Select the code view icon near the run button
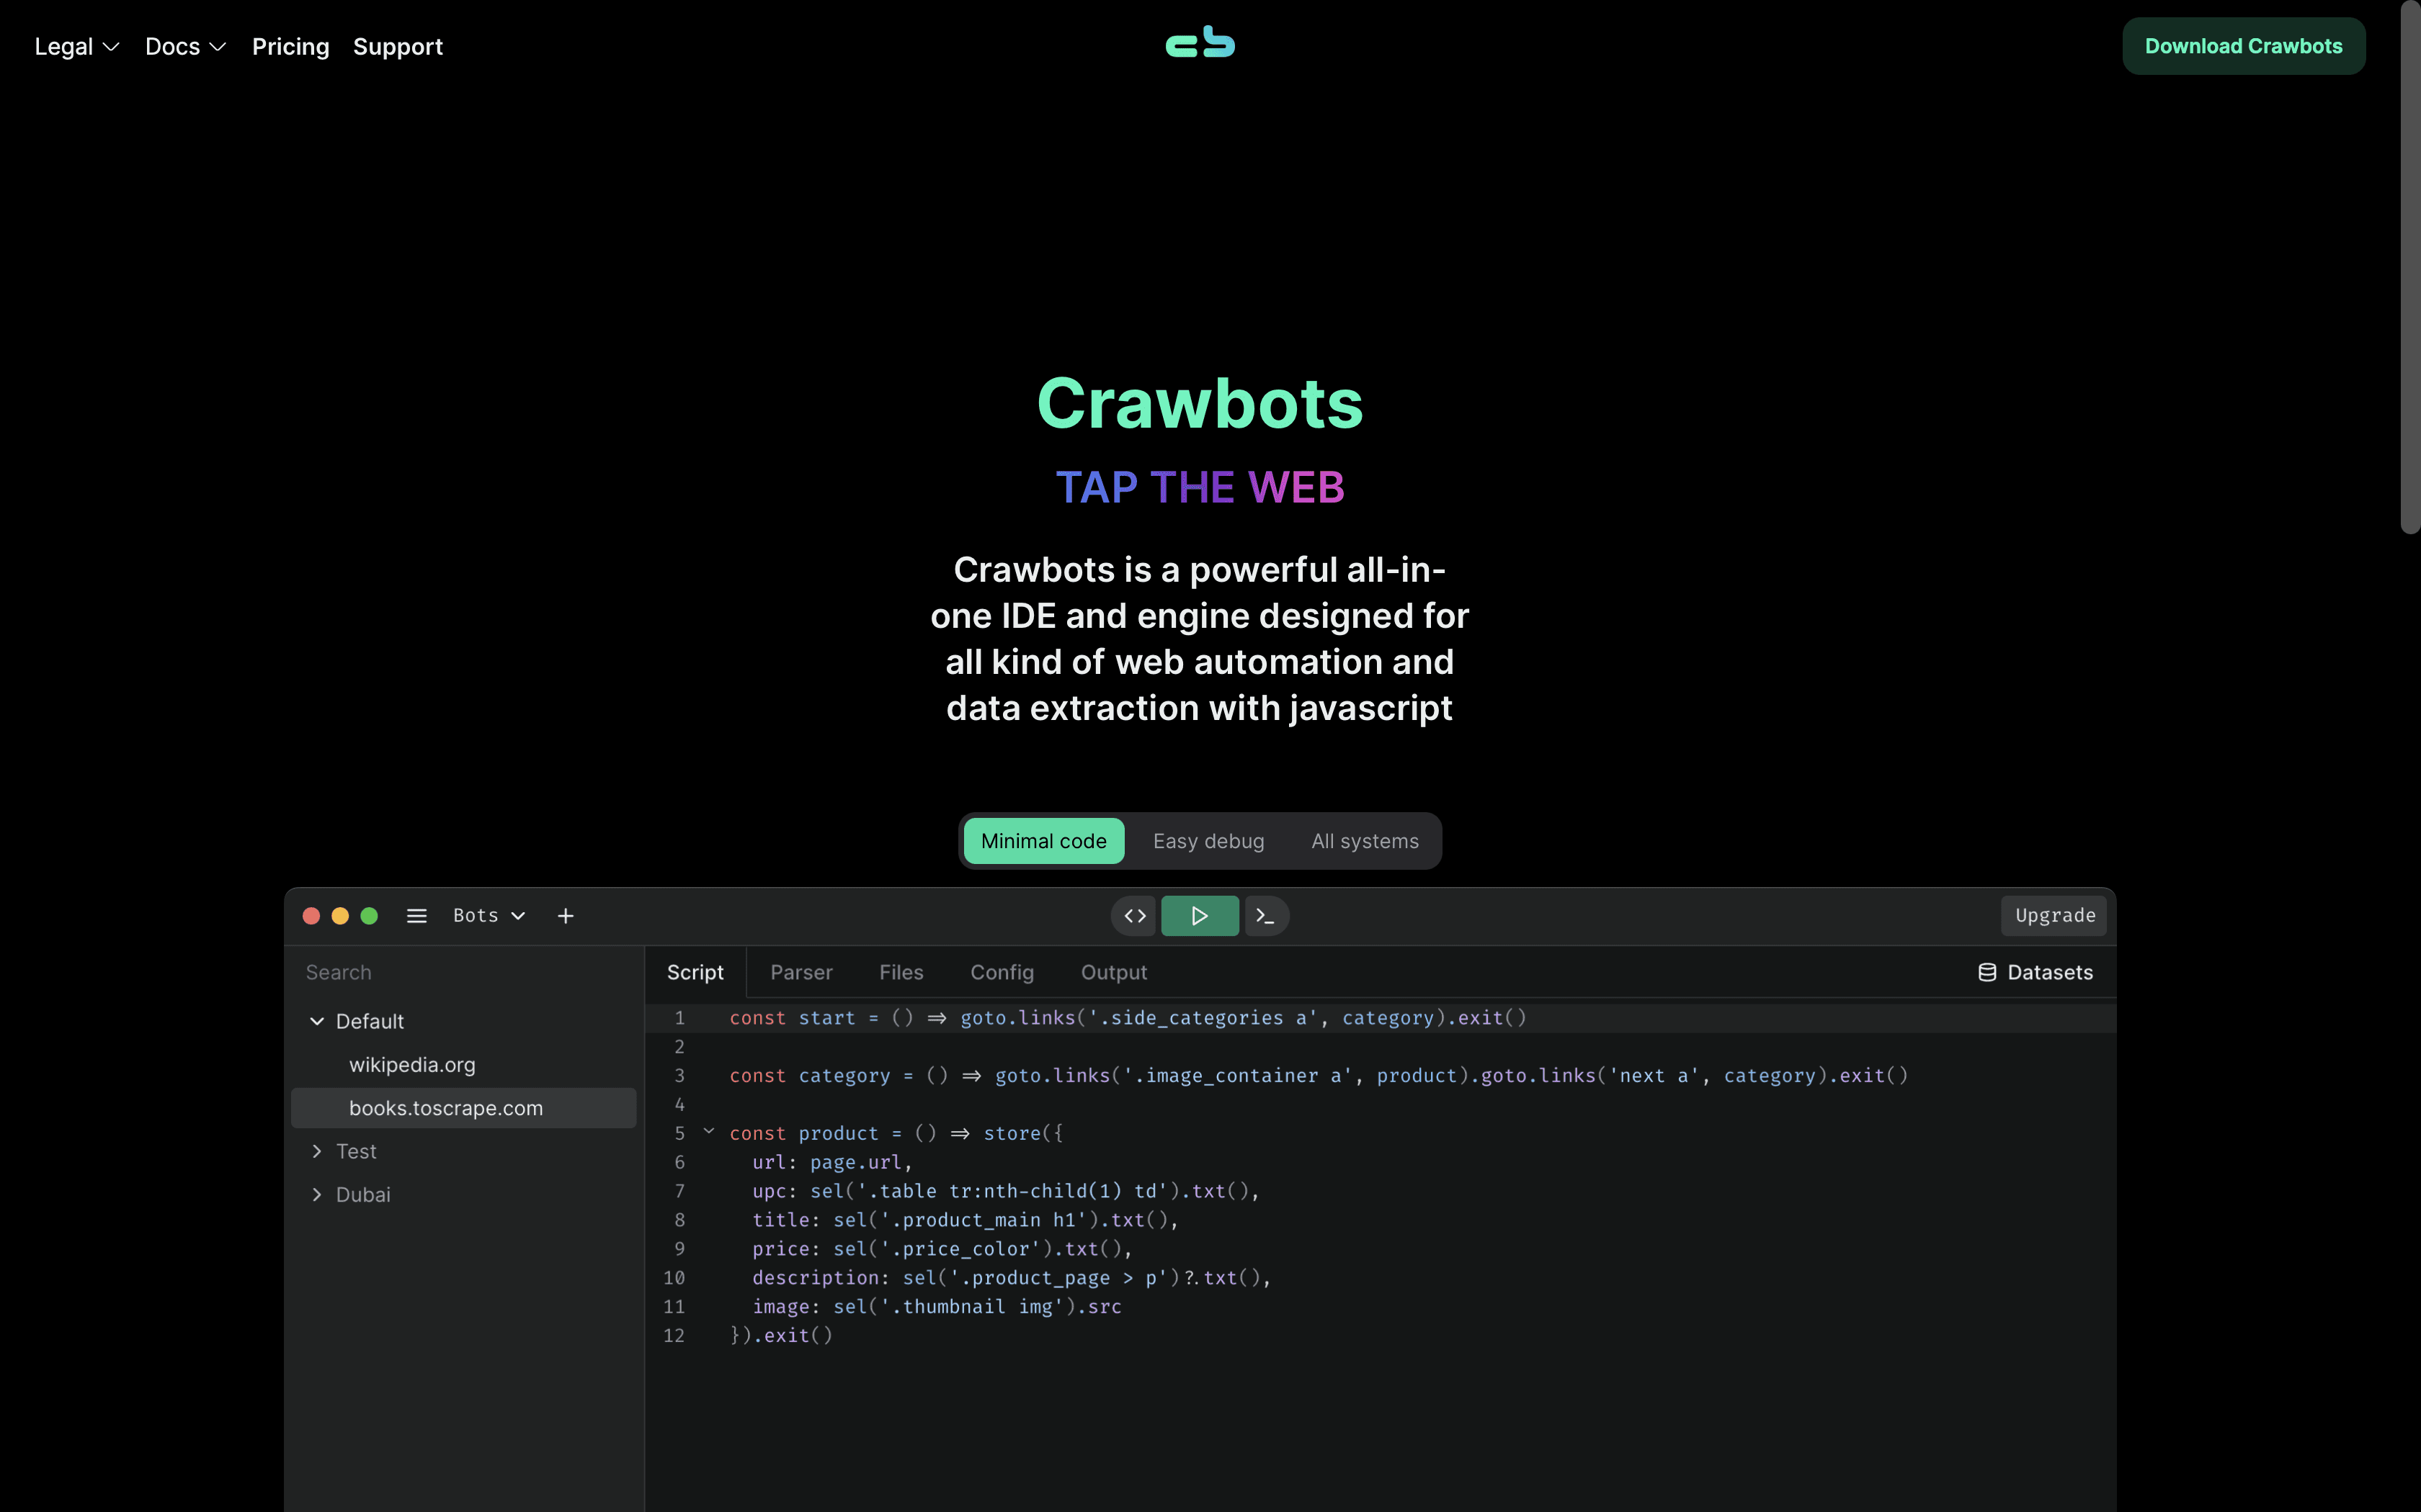 coord(1133,915)
